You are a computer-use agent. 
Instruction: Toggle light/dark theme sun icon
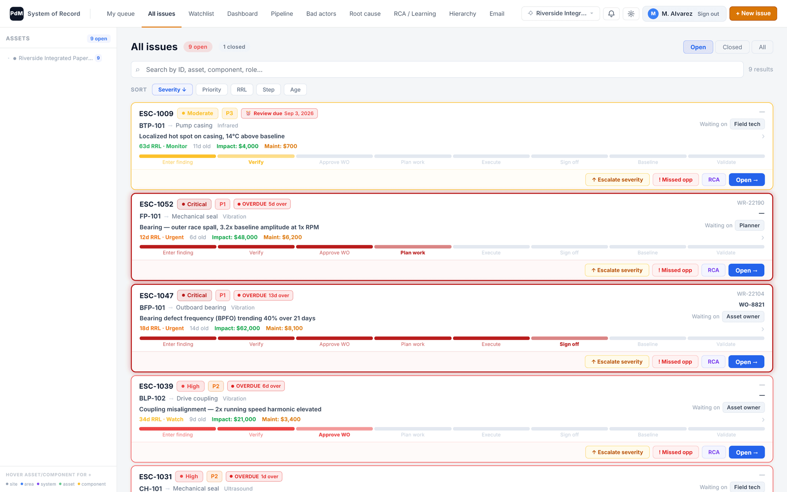631,13
